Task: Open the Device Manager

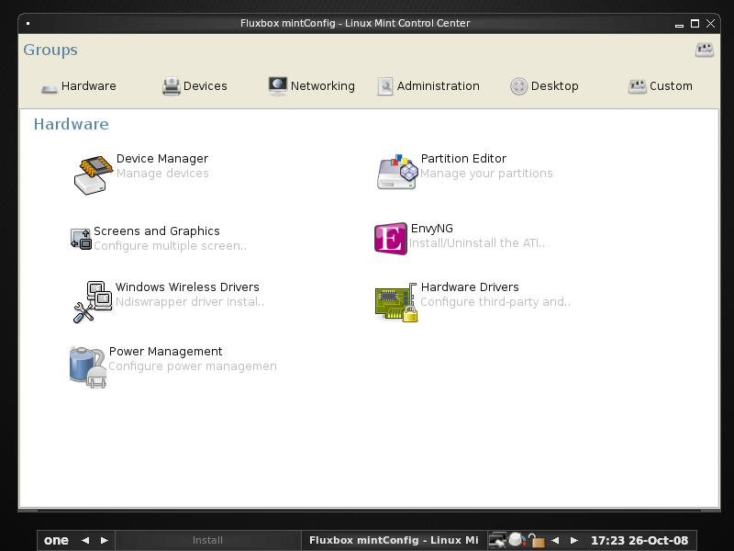Action: click(x=161, y=159)
